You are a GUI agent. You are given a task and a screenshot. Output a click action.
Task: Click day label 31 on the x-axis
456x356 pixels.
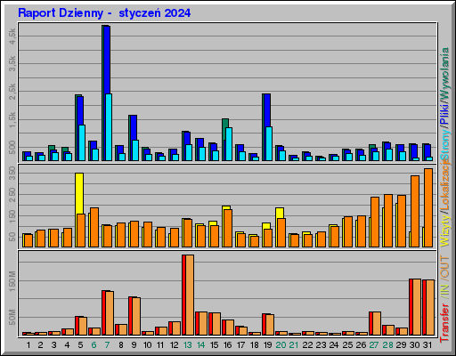pyautogui.click(x=427, y=345)
